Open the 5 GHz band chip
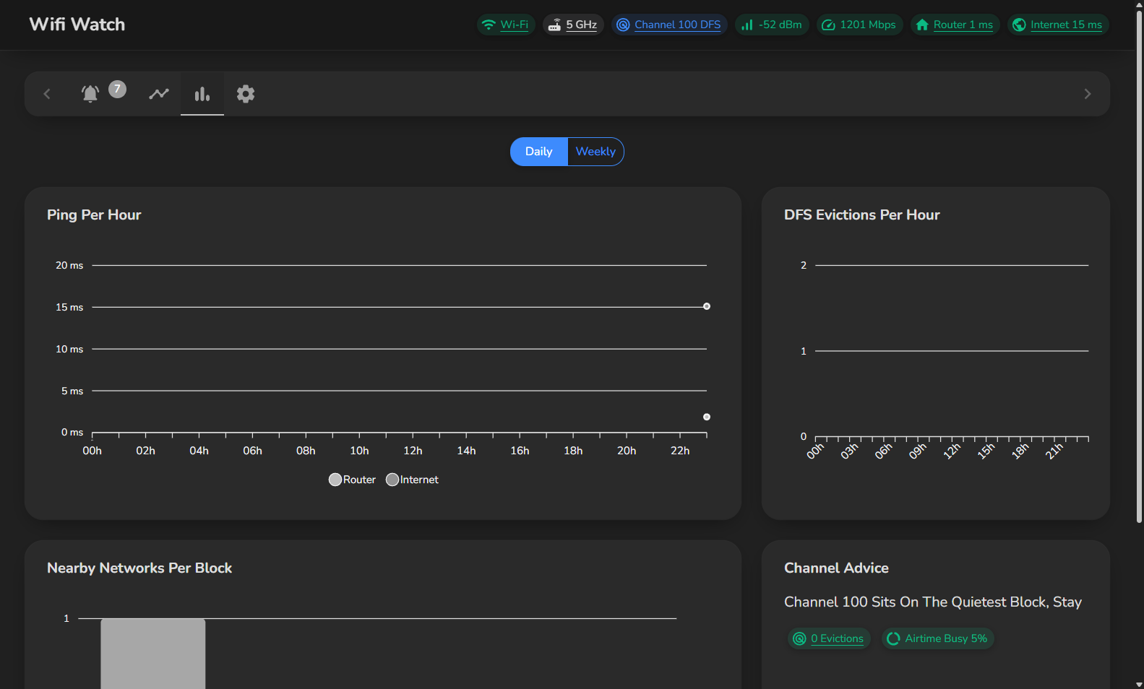The width and height of the screenshot is (1144, 689). (x=573, y=25)
